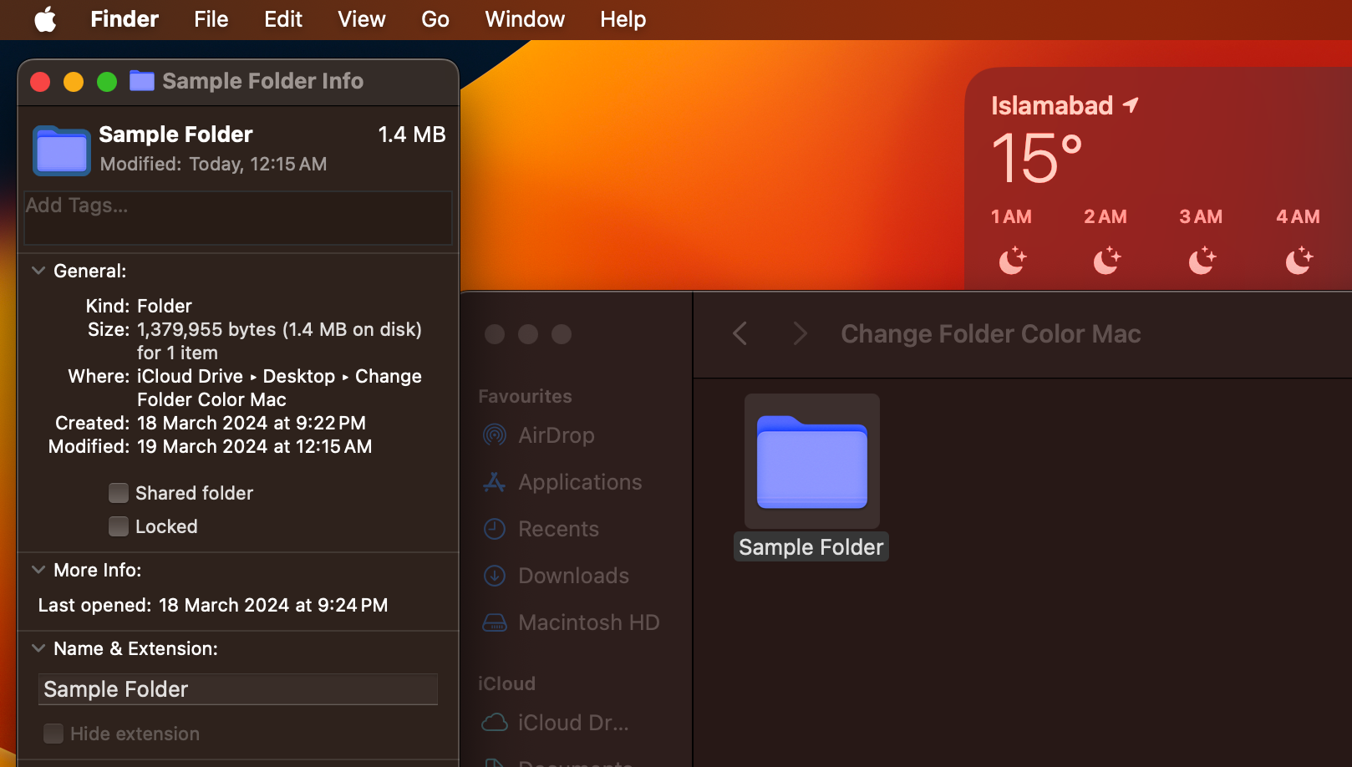This screenshot has height=767, width=1352.
Task: Enable the Shared folder checkbox
Action: (119, 493)
